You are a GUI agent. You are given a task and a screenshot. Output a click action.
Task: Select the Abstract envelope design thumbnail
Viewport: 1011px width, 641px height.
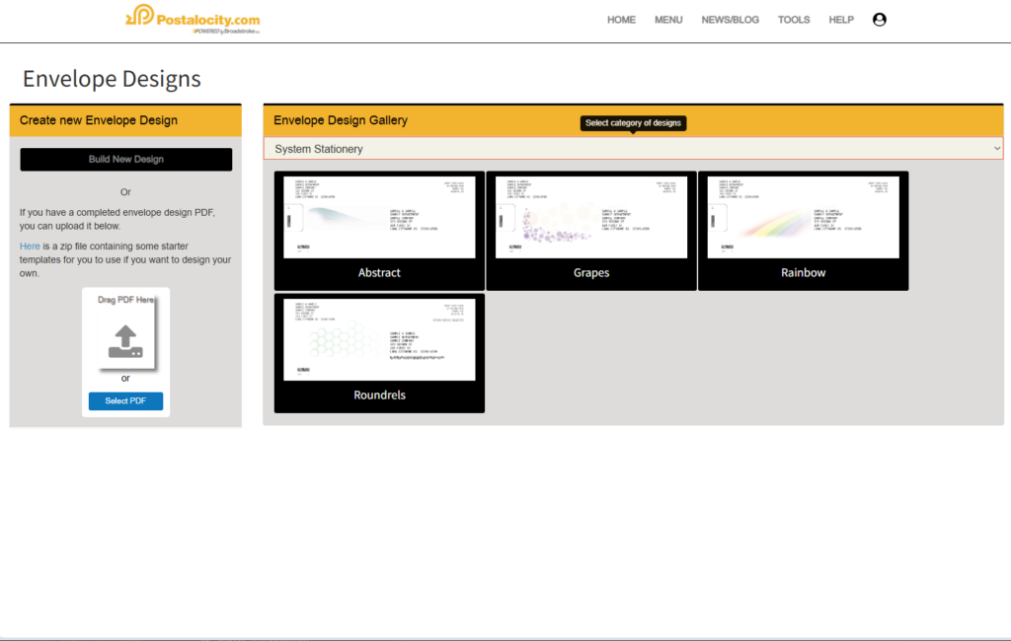pos(379,218)
